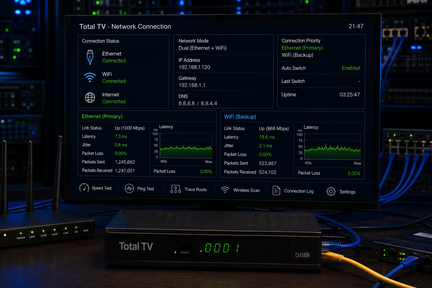Click the WiFi signal icon in Connection Status
This screenshot has width=432, height=288.
click(x=90, y=77)
